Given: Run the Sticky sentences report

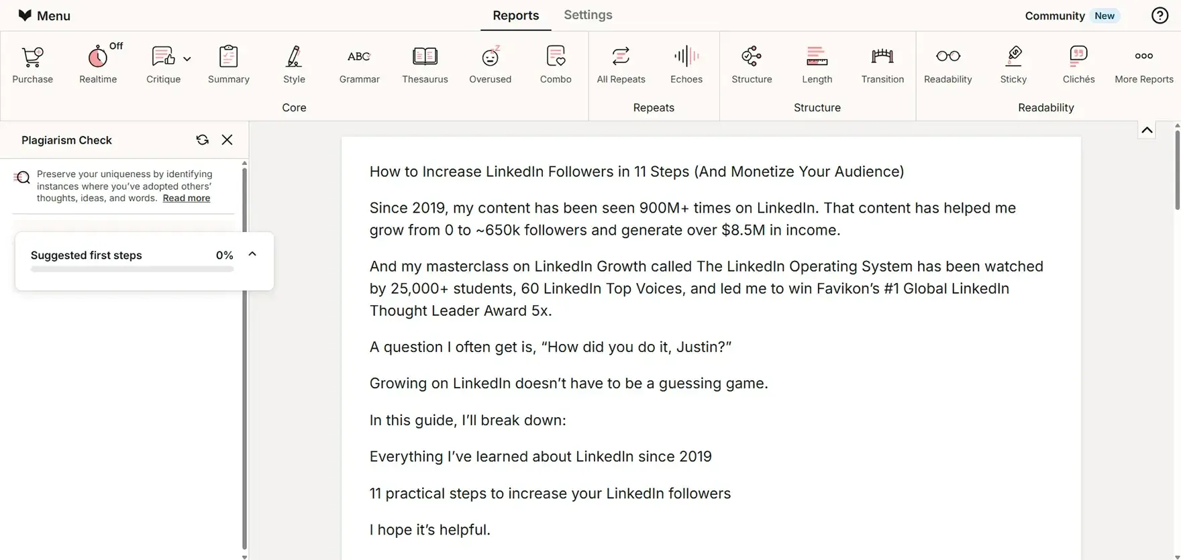Looking at the screenshot, I should [x=1013, y=65].
